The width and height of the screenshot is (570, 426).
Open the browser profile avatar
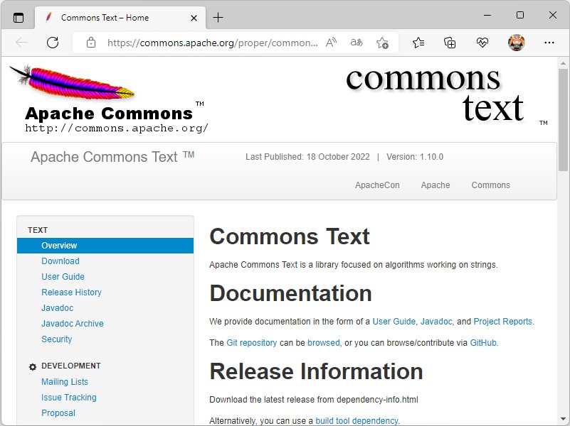tap(516, 43)
